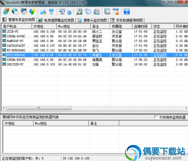Select the CHINA-B3C95... client row

point(95,60)
